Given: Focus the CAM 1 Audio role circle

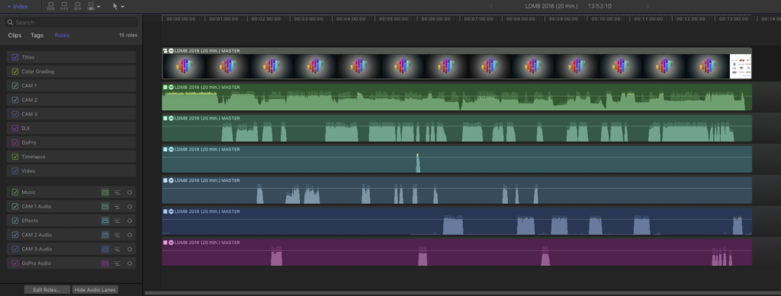Looking at the screenshot, I should pyautogui.click(x=130, y=207).
